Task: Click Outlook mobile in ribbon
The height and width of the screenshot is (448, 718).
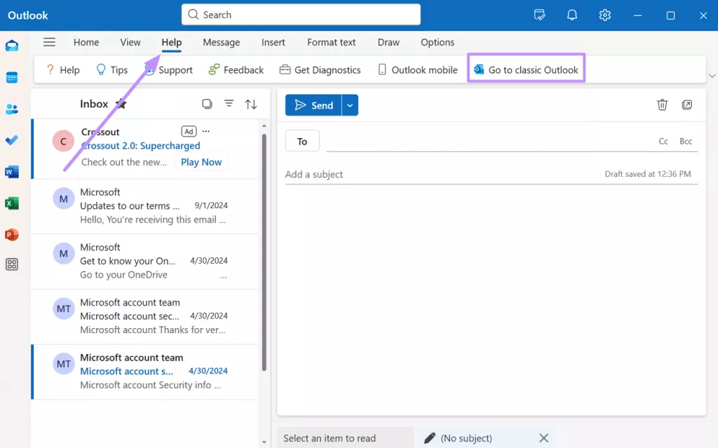Action: (x=418, y=69)
